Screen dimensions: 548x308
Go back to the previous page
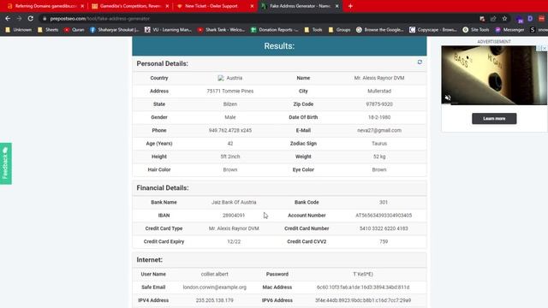(8, 19)
